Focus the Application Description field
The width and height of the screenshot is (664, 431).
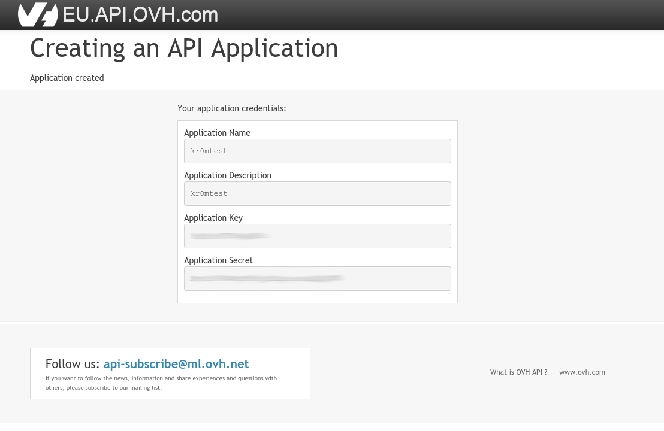tap(317, 194)
